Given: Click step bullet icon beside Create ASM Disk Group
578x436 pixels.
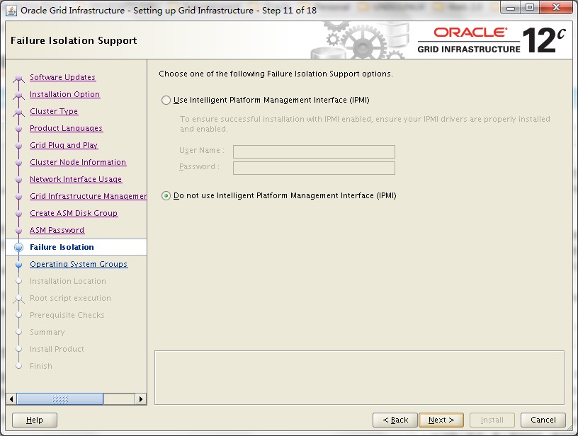Looking at the screenshot, I should coord(19,213).
